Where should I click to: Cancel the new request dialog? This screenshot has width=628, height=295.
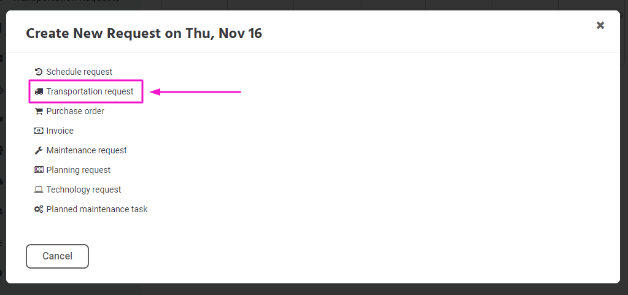[57, 256]
